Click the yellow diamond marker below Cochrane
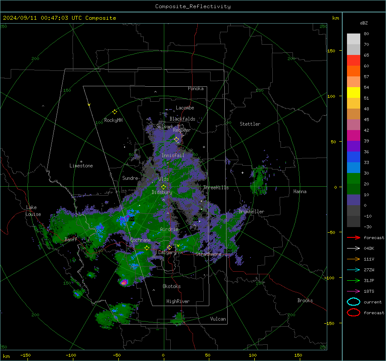Screen dimensions: 386x361 click(x=147, y=248)
